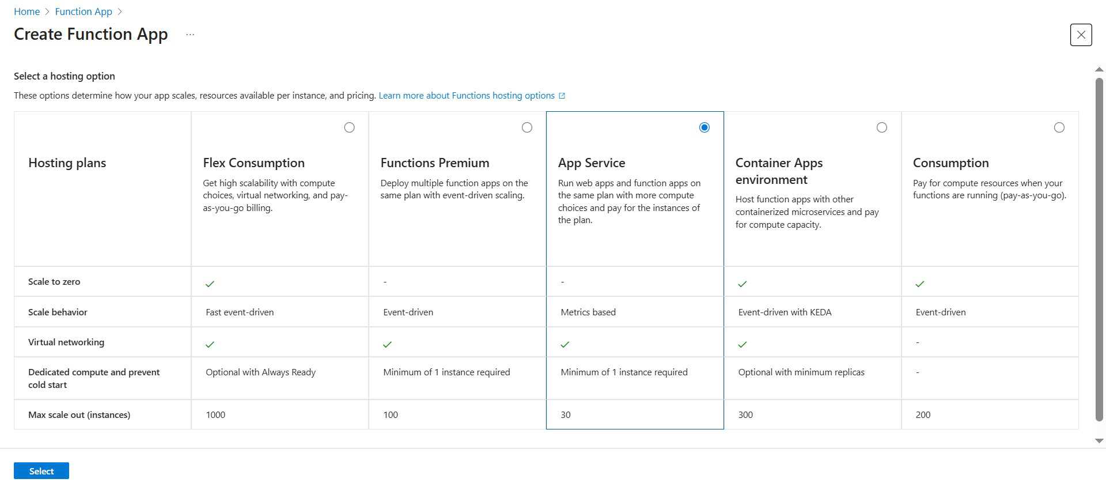Click the blue Select button

click(x=41, y=471)
